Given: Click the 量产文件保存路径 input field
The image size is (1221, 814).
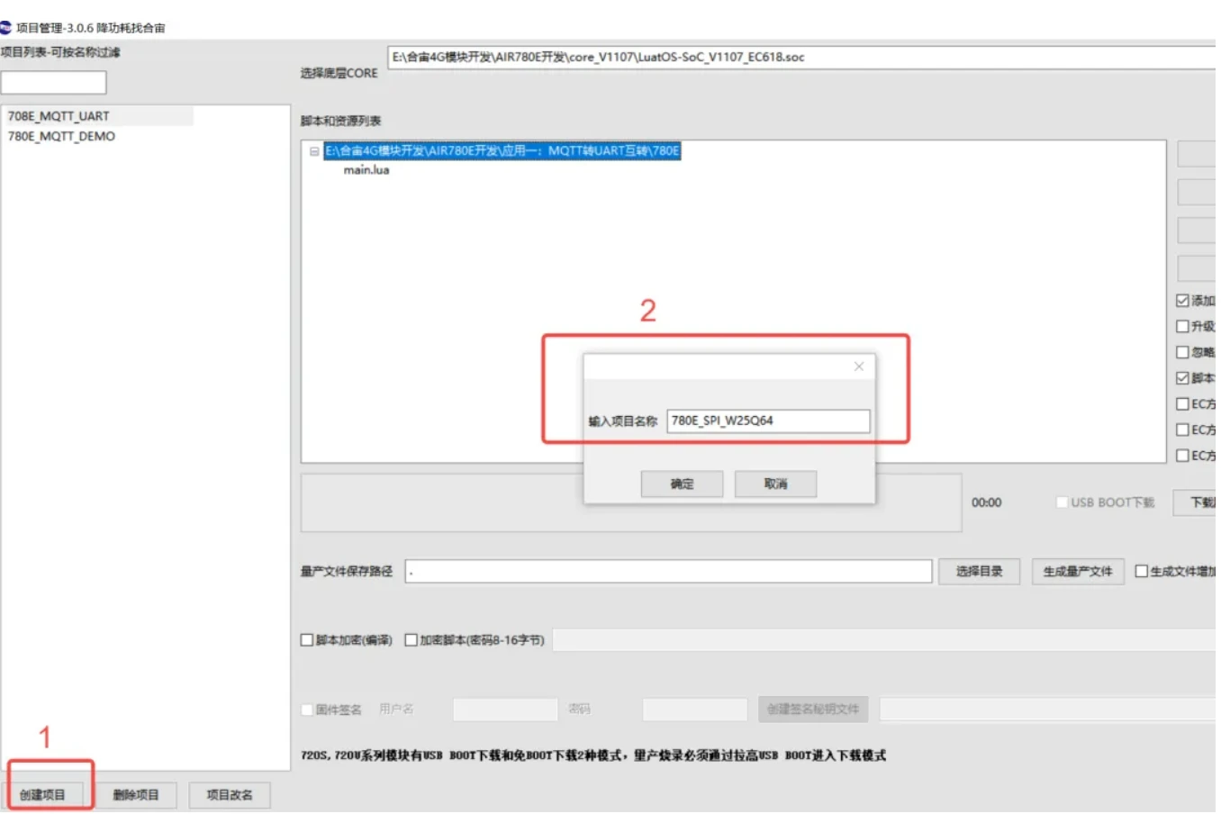Looking at the screenshot, I should point(668,572).
